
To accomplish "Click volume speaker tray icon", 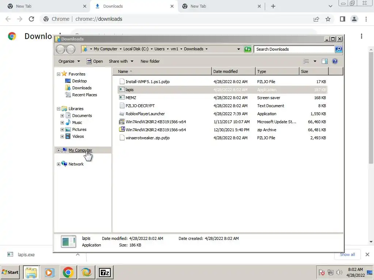I will [339, 272].
